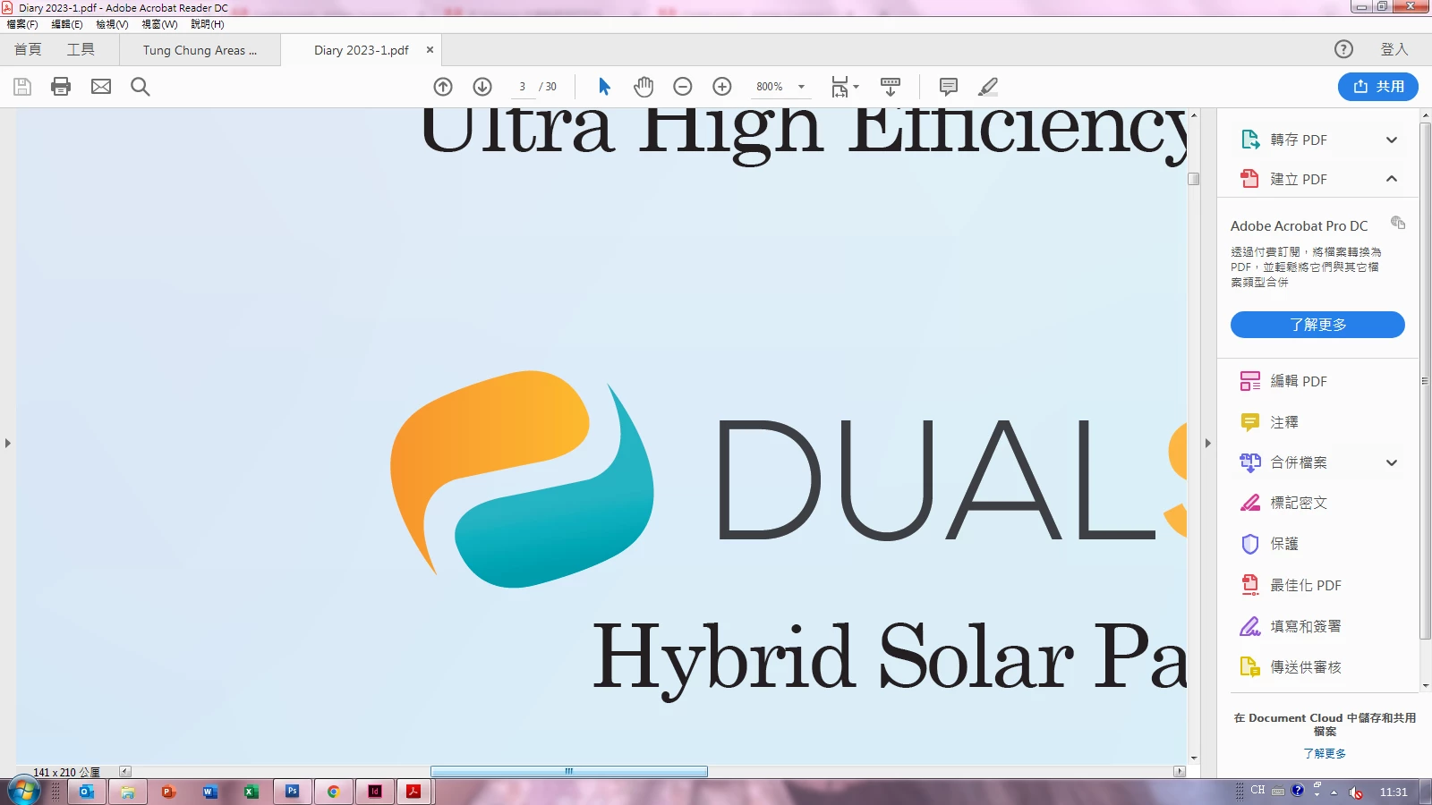The width and height of the screenshot is (1432, 805).
Task: Print the document with printer icon
Action: pyautogui.click(x=61, y=87)
